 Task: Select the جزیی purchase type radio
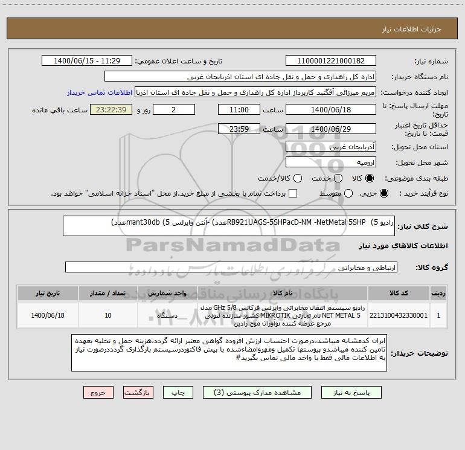(x=383, y=193)
